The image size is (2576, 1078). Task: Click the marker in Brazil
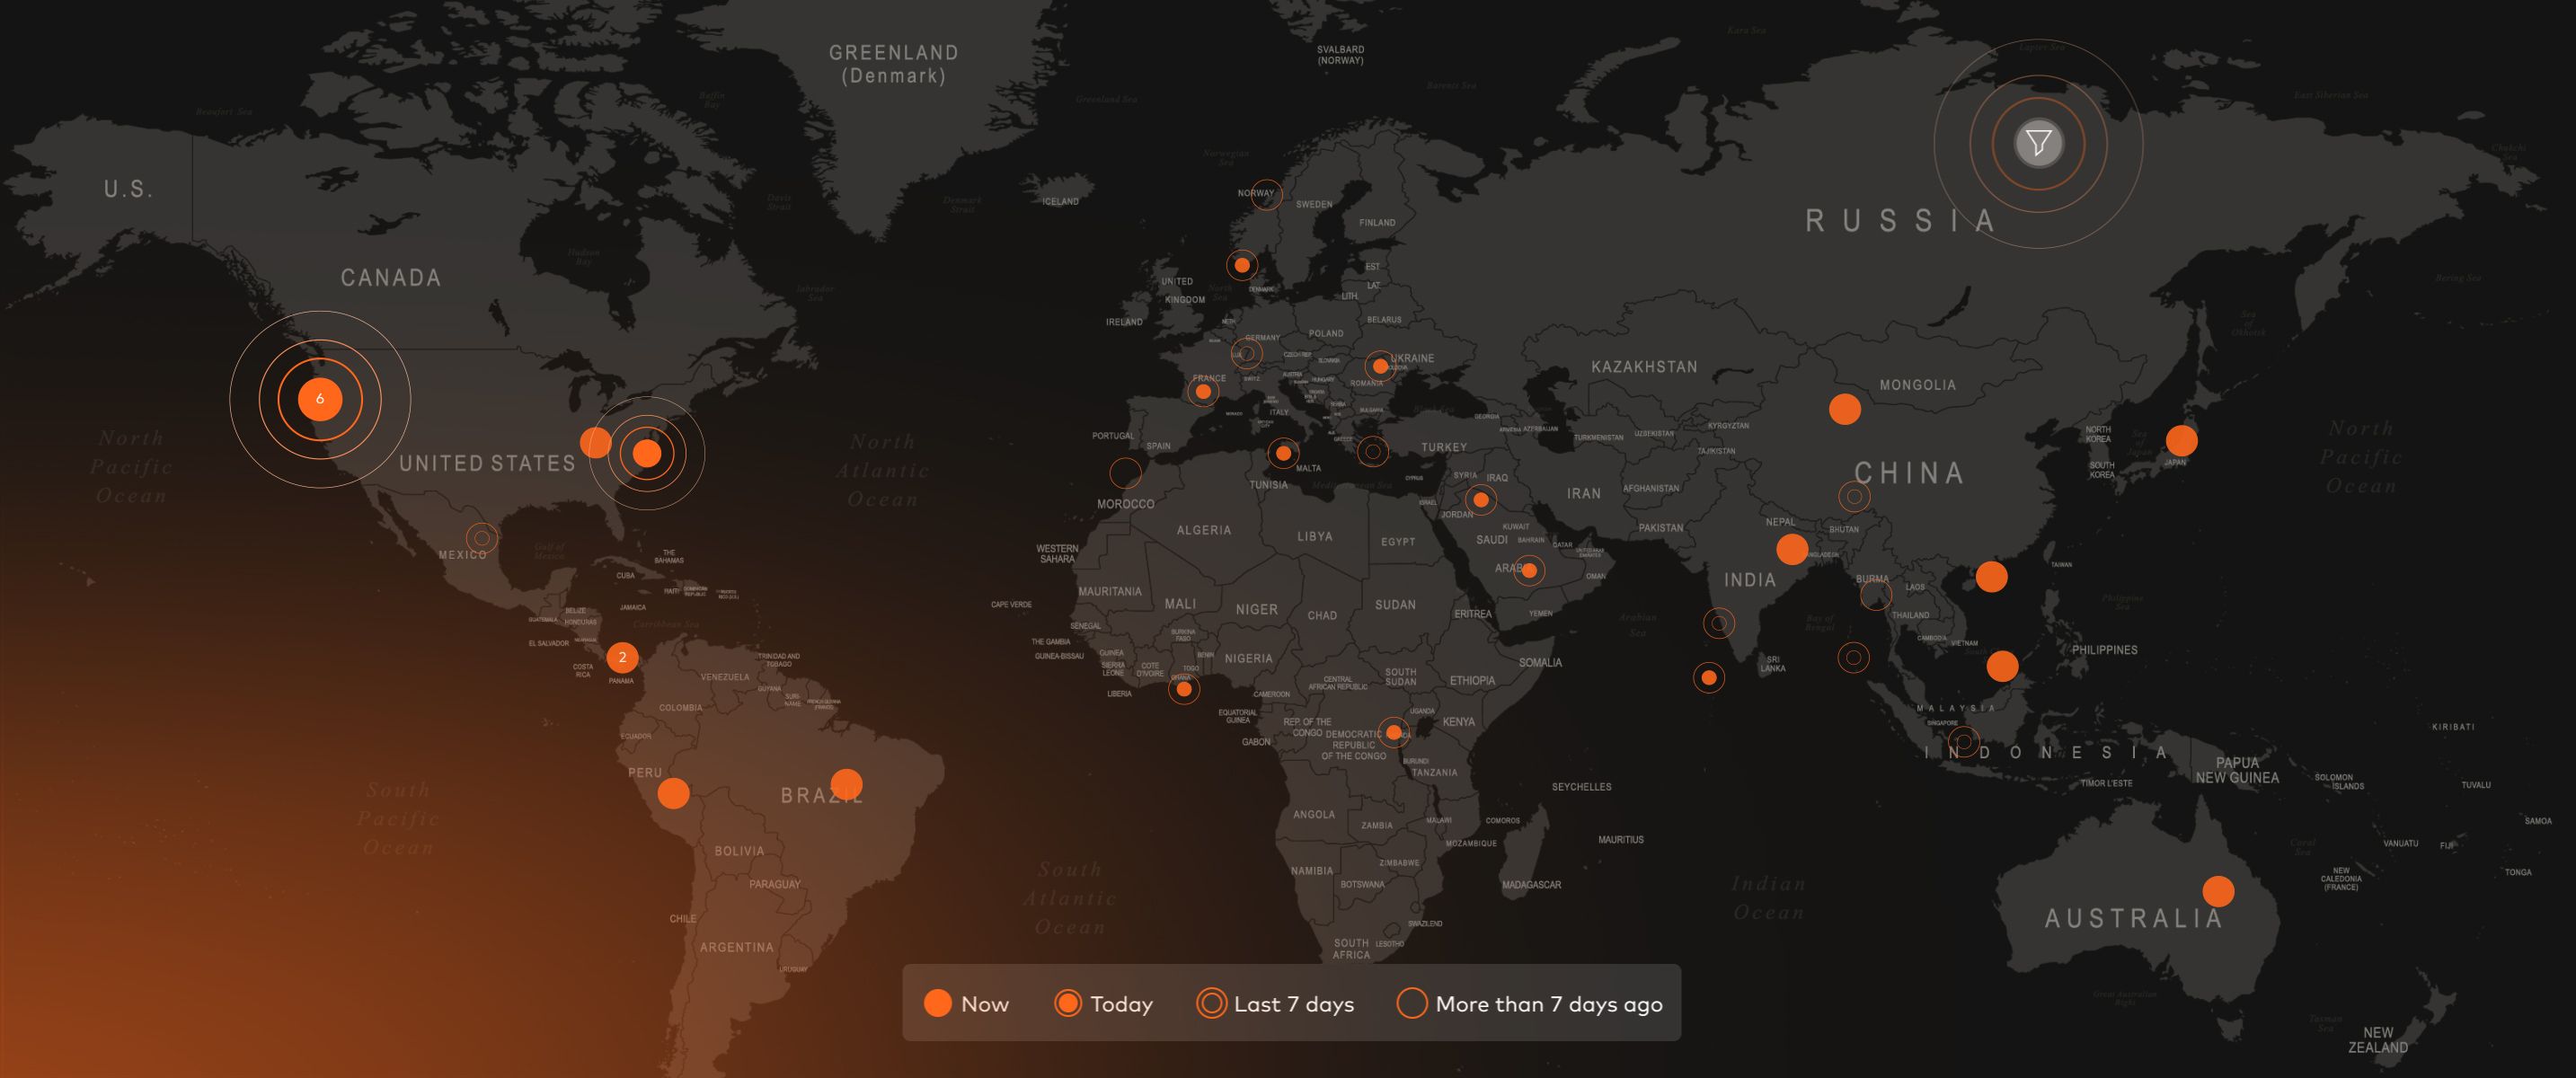[x=846, y=784]
